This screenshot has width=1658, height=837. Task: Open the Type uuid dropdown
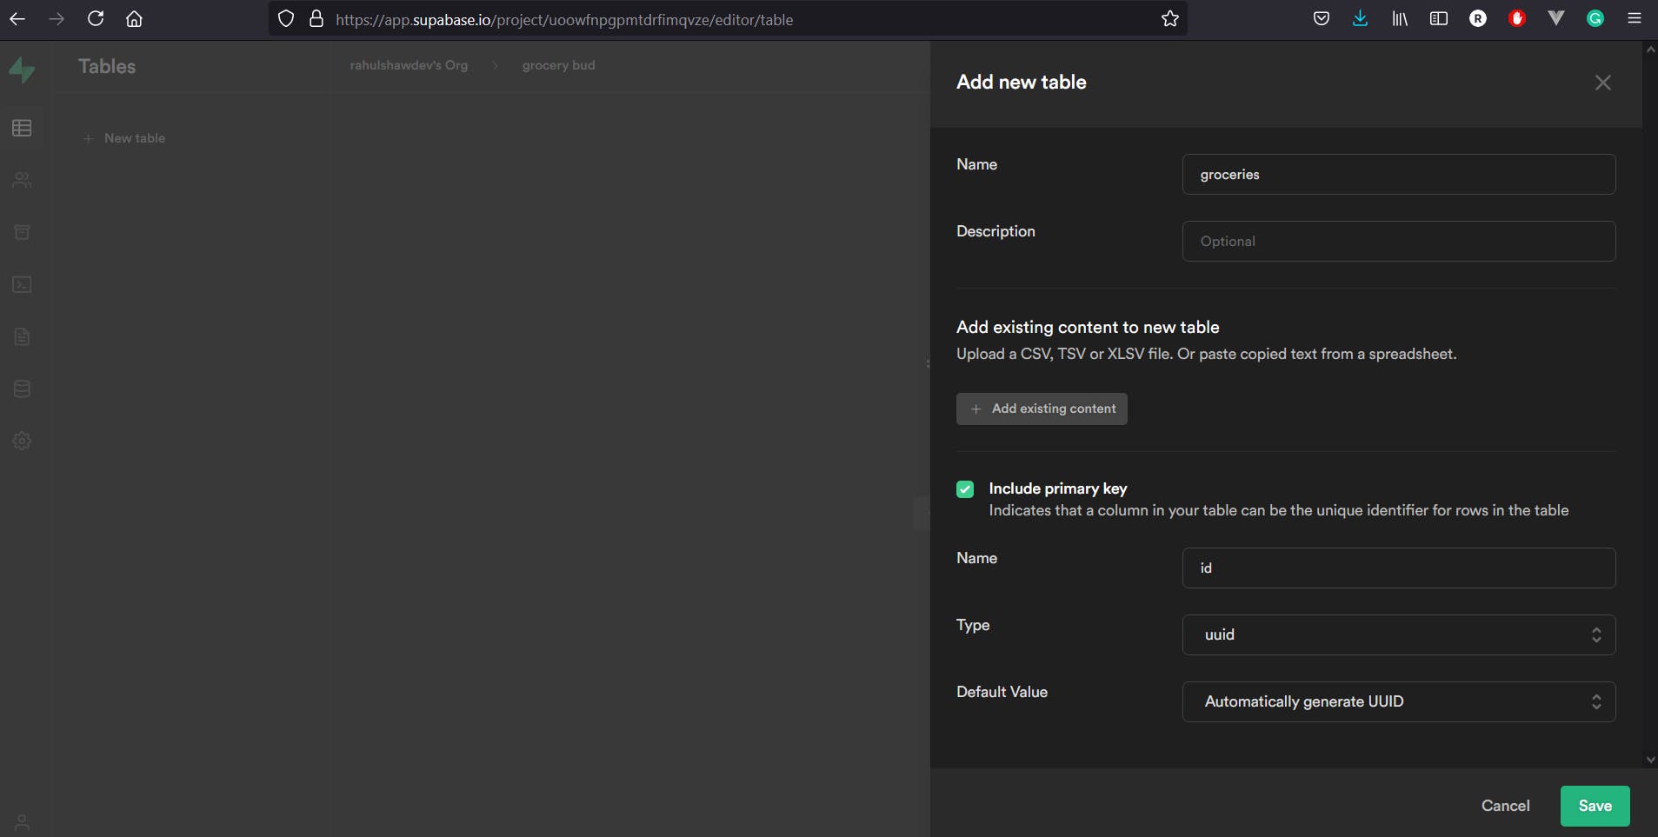[x=1399, y=634]
